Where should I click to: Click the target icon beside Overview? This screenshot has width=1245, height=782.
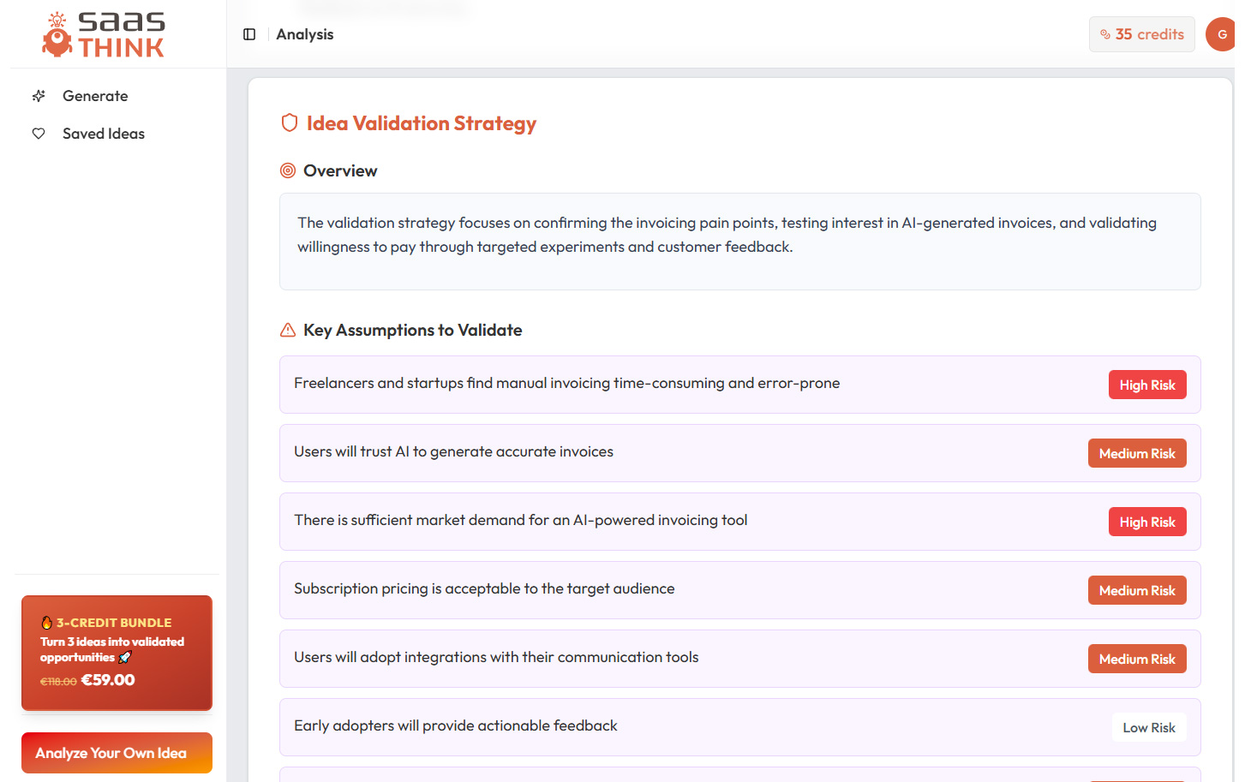[x=288, y=170]
